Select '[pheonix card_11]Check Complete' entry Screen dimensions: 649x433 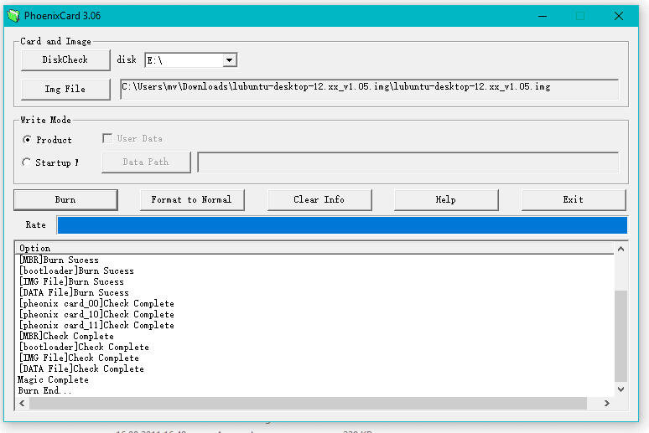point(96,326)
